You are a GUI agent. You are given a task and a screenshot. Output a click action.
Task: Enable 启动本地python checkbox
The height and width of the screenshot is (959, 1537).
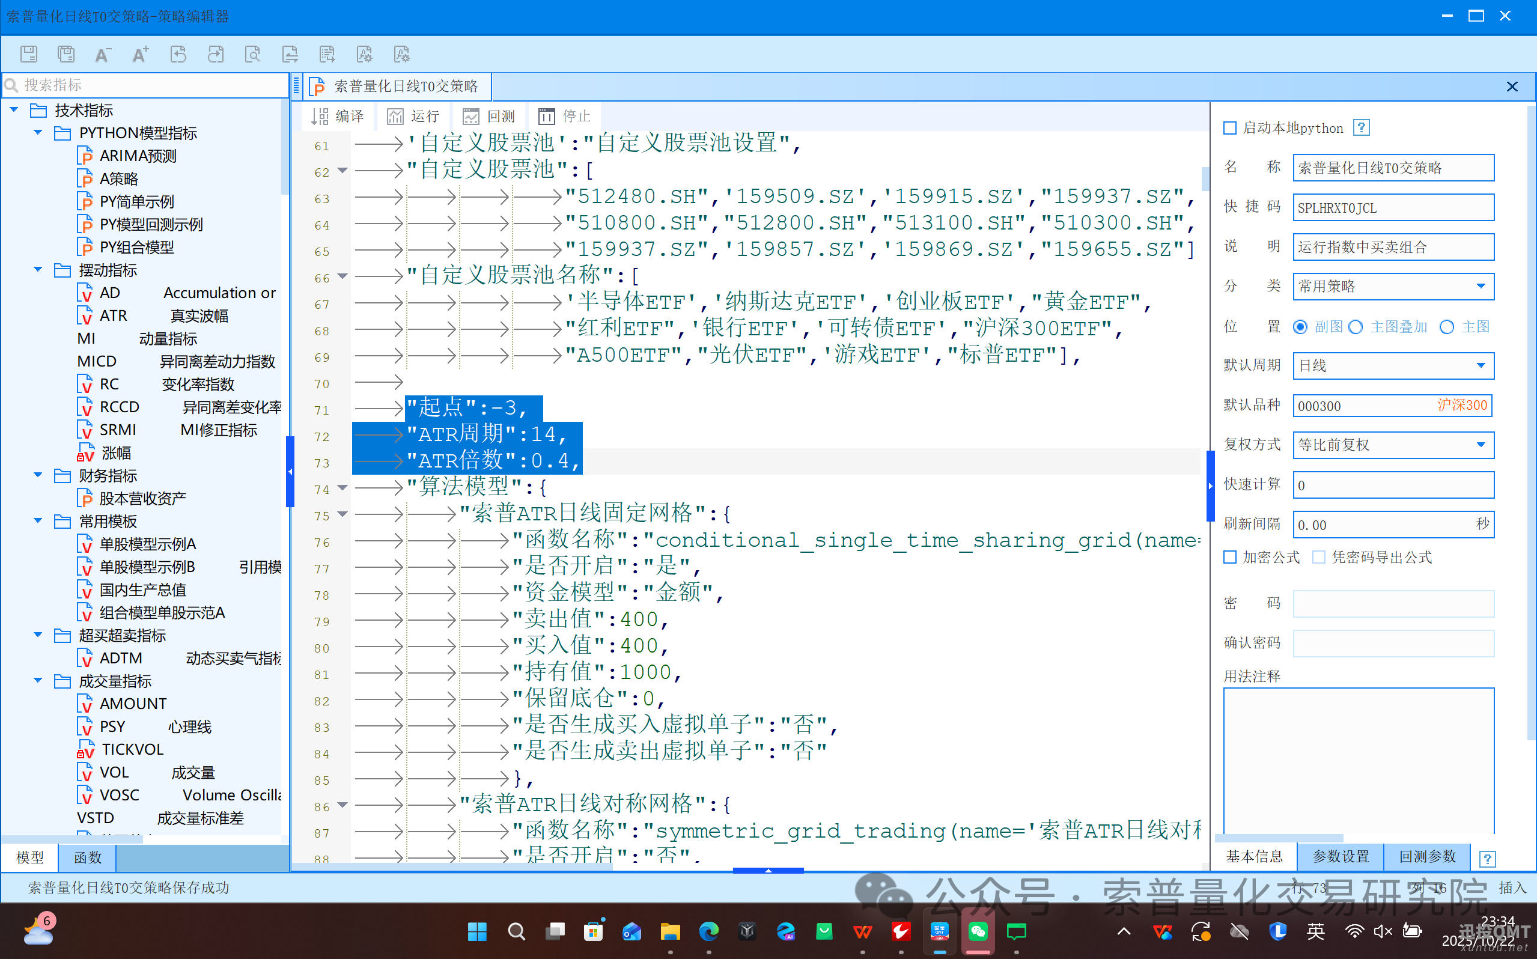(x=1230, y=128)
